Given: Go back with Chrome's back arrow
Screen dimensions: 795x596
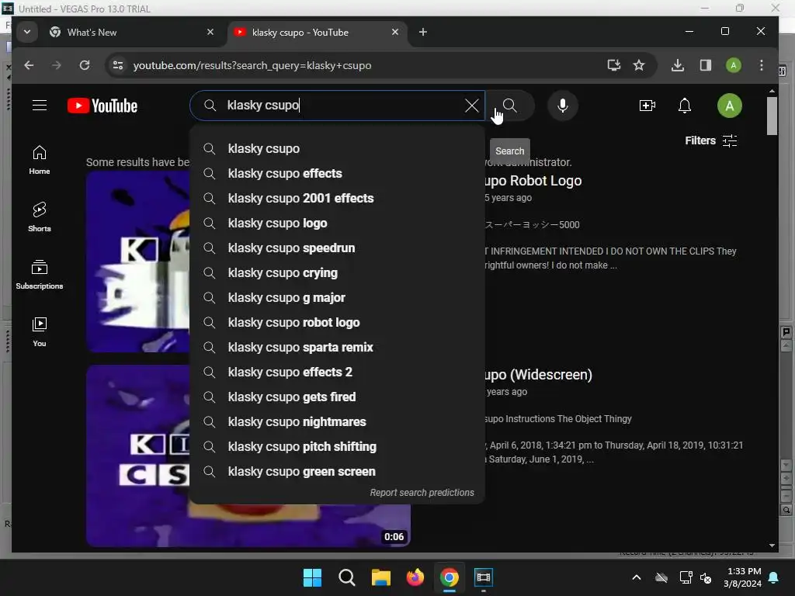Looking at the screenshot, I should [29, 65].
